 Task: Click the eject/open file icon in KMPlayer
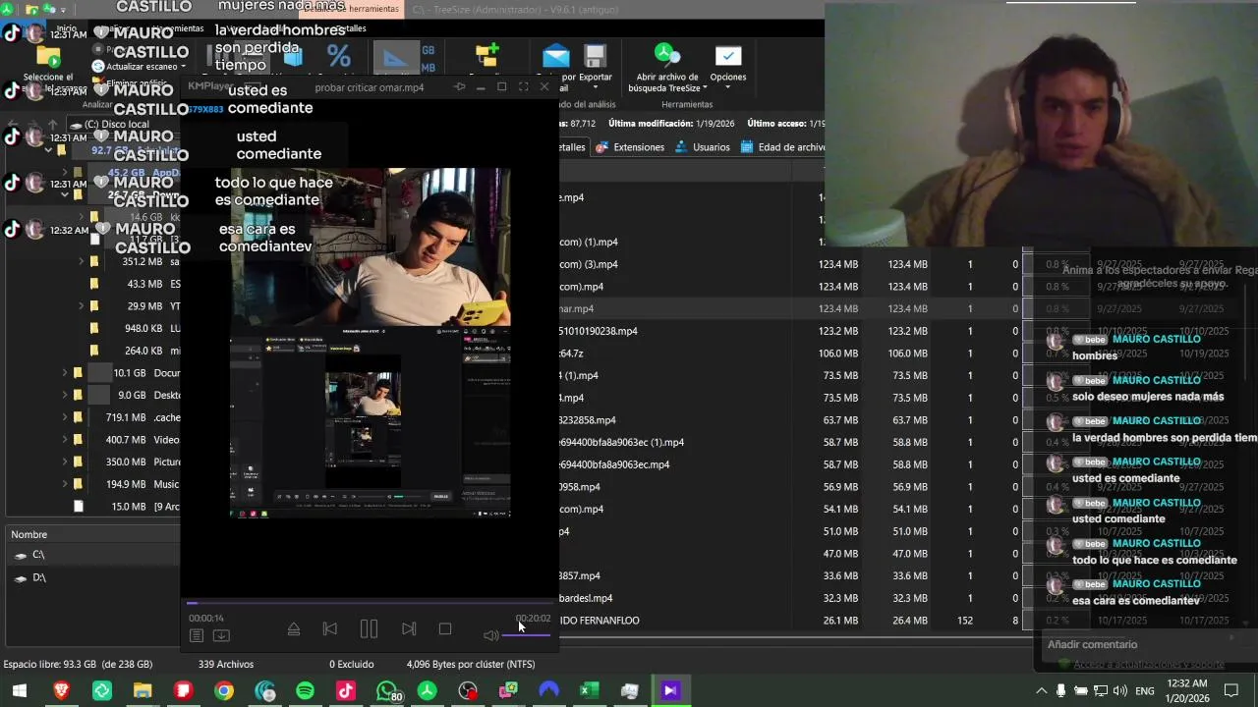pyautogui.click(x=293, y=629)
